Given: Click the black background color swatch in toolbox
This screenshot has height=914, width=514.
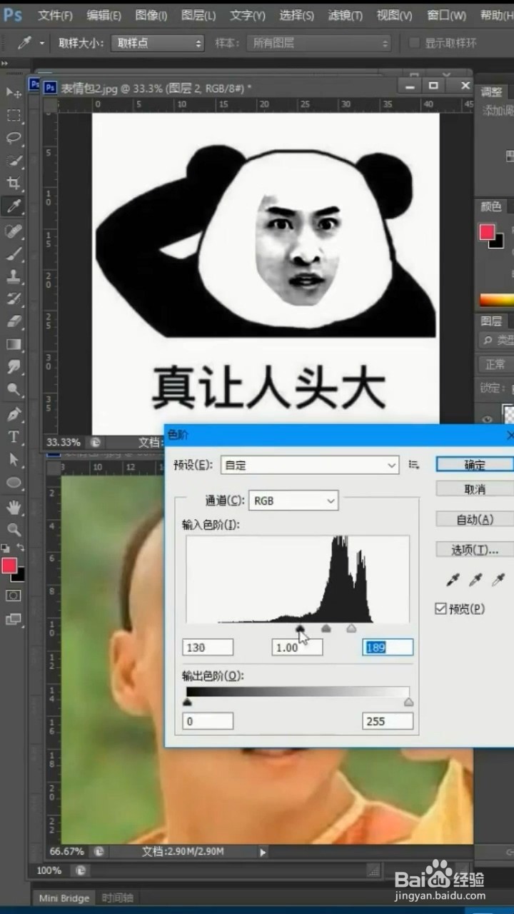Looking at the screenshot, I should [21, 576].
